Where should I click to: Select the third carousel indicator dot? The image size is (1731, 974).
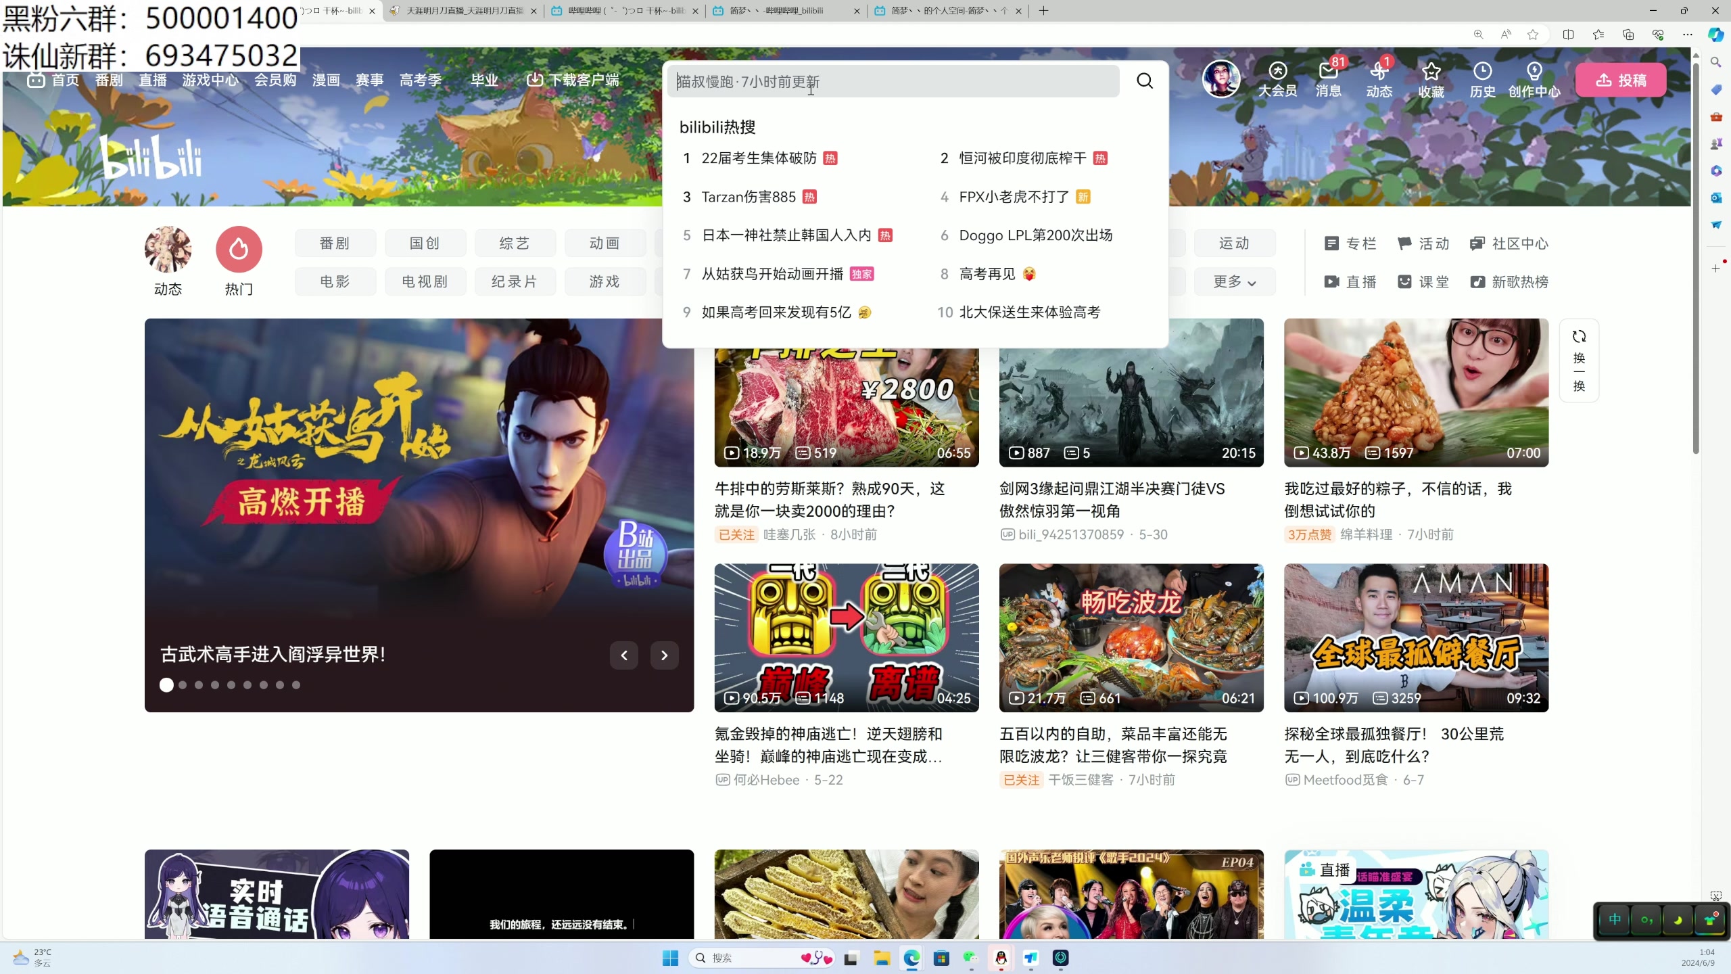click(198, 685)
